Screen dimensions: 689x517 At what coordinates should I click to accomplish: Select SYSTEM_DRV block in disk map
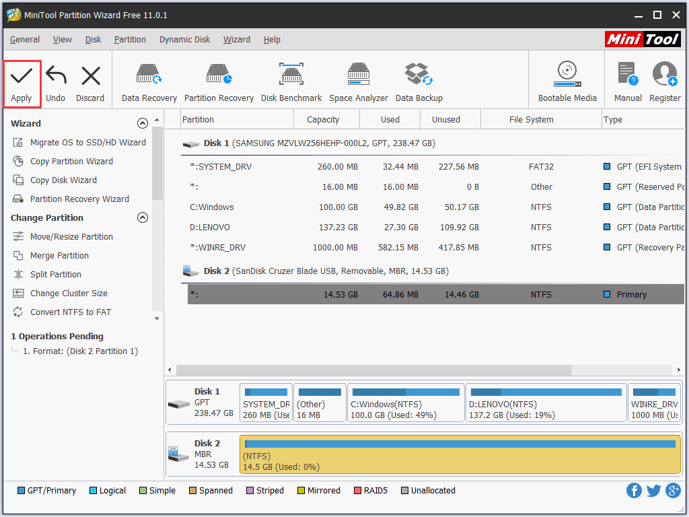(266, 403)
